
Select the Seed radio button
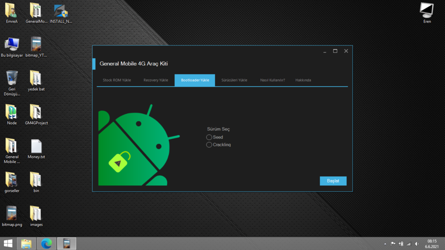pos(209,137)
